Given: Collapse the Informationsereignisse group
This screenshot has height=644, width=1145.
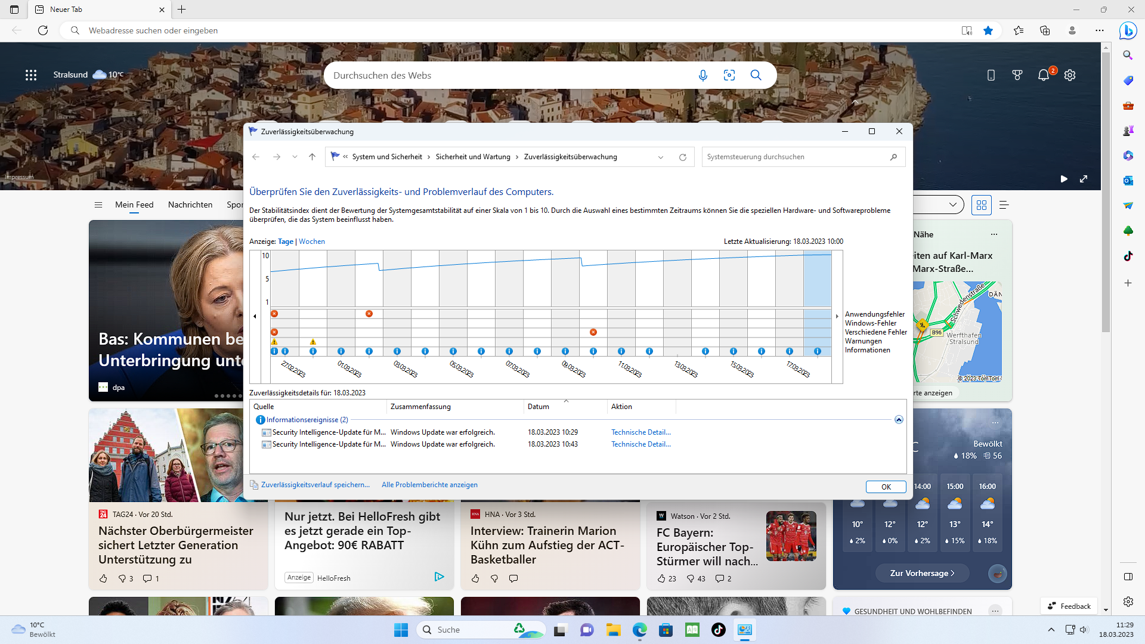Looking at the screenshot, I should (x=899, y=420).
